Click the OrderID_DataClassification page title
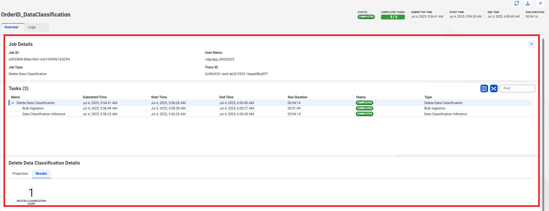Screen dimensions: 549x211 pos(36,15)
